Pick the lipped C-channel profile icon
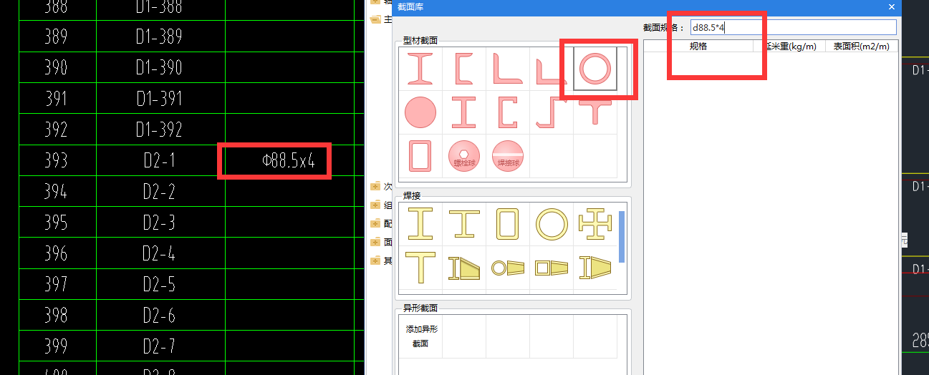Screen dimensions: 929x375 coord(508,113)
